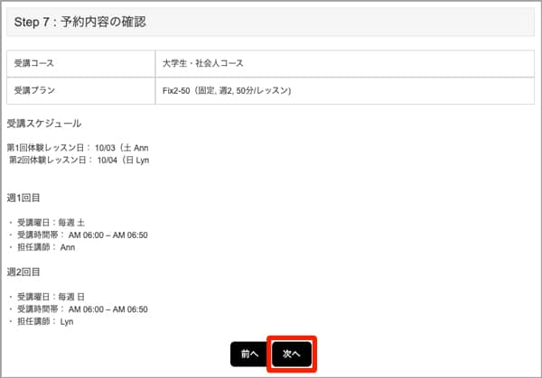Click the 担任講師 Lyn line
Viewport: 542px width, 378px height.
[45, 321]
